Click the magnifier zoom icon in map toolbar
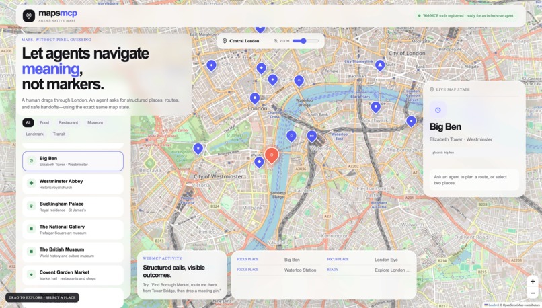 click(x=276, y=41)
